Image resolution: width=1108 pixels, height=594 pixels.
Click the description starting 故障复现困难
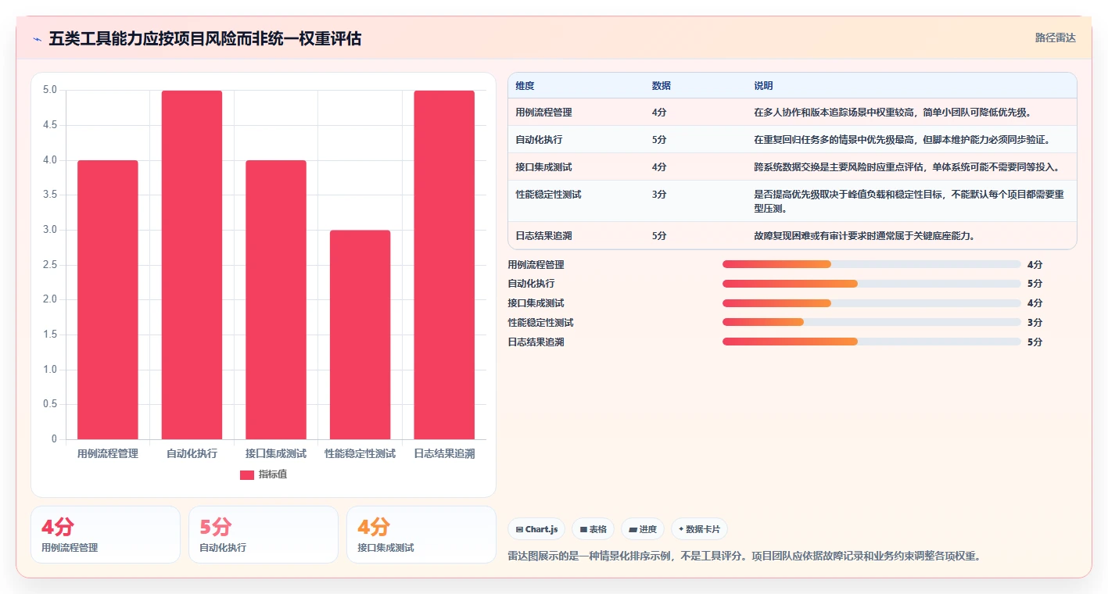[x=864, y=235]
